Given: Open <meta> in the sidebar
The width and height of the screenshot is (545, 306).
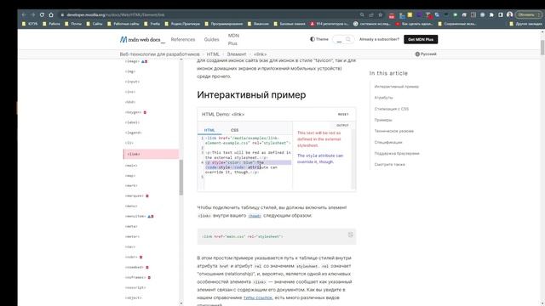Looking at the screenshot, I should (131, 227).
